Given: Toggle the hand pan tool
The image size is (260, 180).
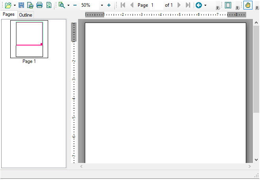Looking at the screenshot, I should point(248,6).
